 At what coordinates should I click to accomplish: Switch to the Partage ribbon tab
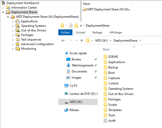pyautogui.click(x=97, y=32)
